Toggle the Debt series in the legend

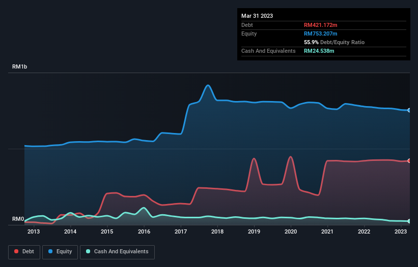[24, 252]
